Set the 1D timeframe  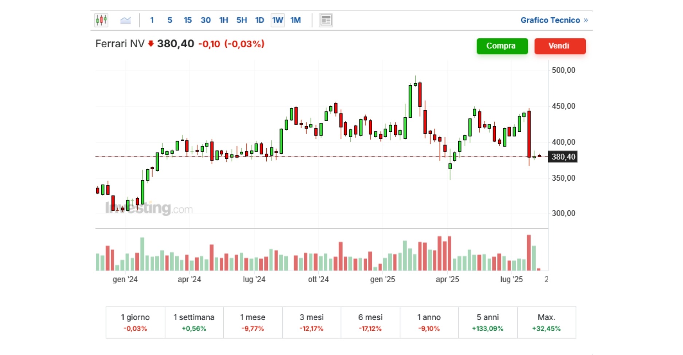[259, 20]
